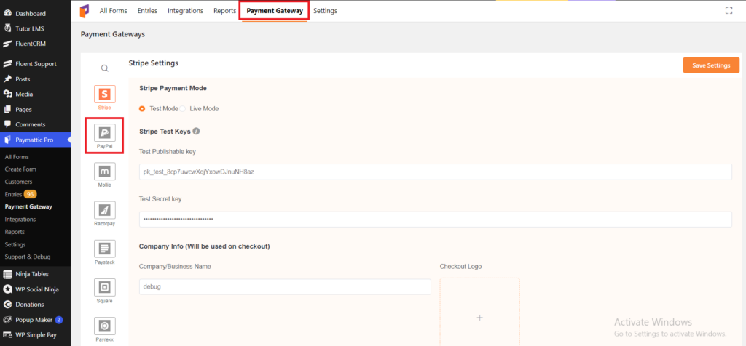Click the Stripe Test Keys info icon
This screenshot has height=346, width=746.
[196, 131]
